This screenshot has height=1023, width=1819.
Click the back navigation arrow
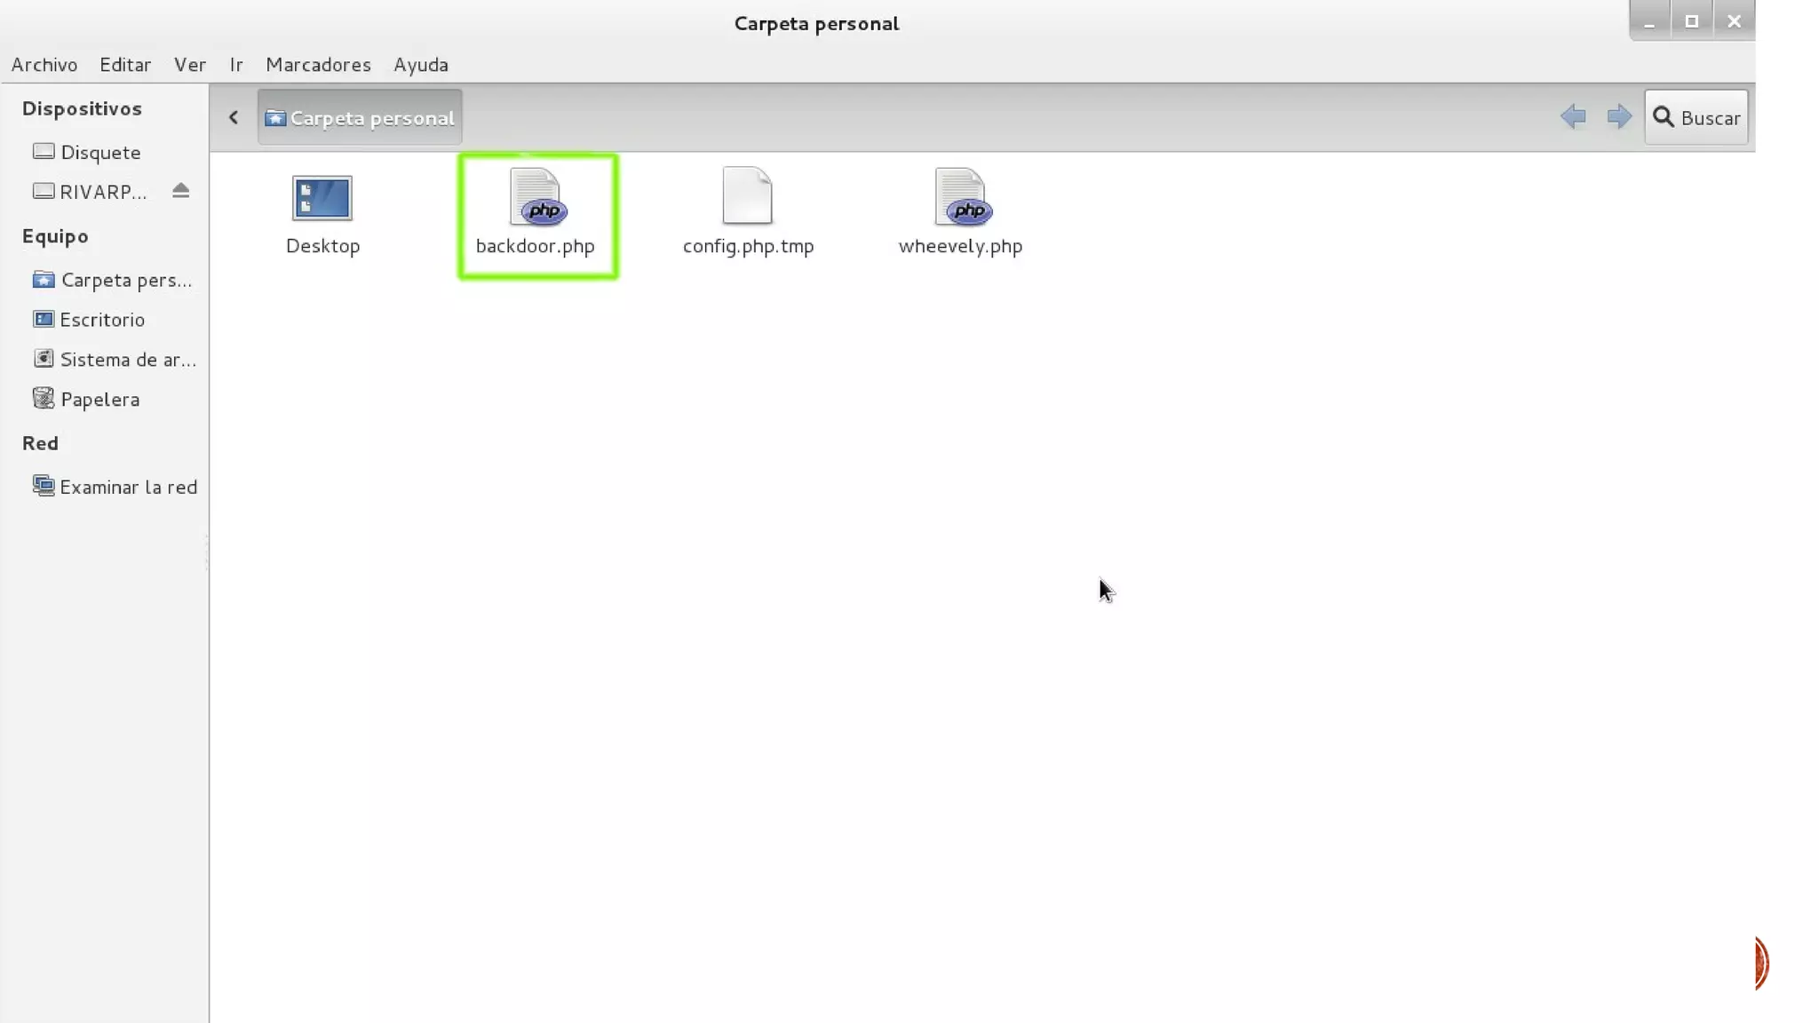(x=1573, y=117)
